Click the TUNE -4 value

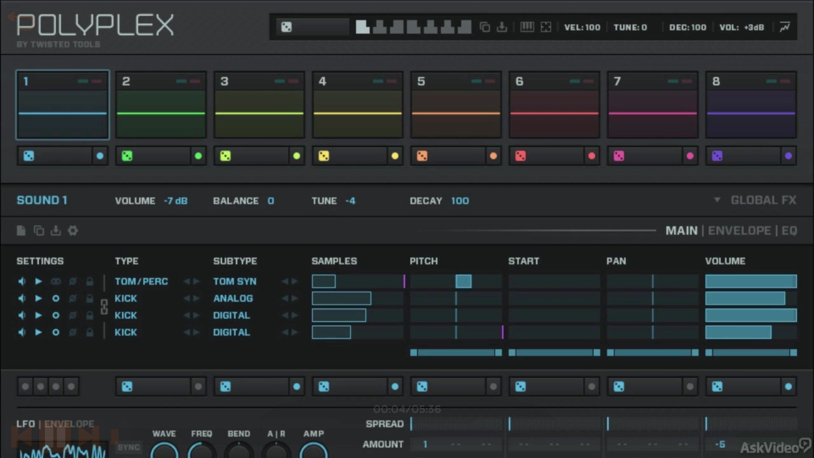(350, 201)
